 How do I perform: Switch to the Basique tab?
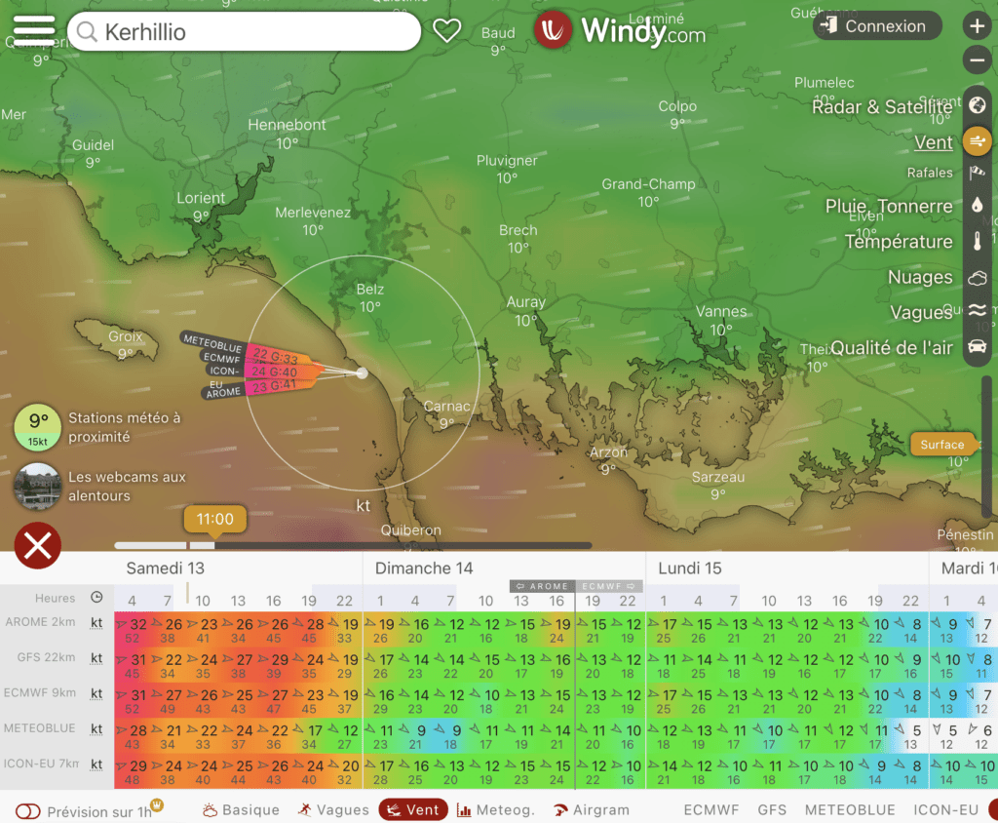242,810
